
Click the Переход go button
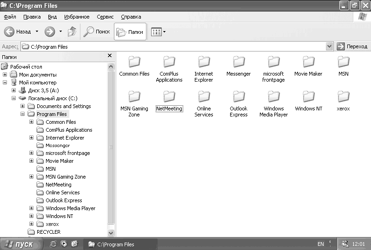[352, 46]
